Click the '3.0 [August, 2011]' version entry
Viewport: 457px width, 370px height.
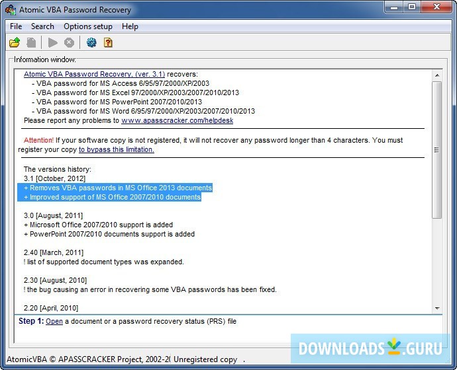(x=54, y=215)
